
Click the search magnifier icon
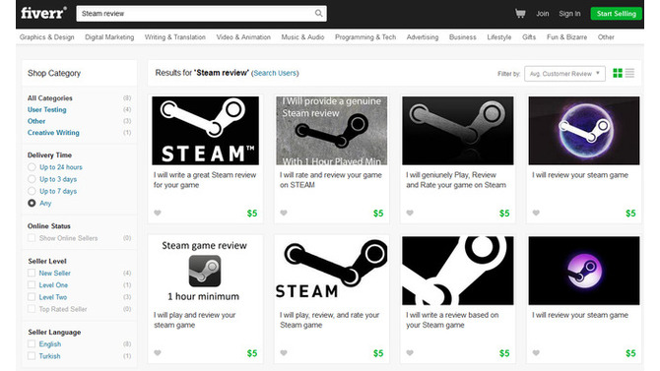click(318, 14)
